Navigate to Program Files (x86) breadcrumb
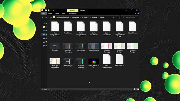180x101 pixels. click(63, 17)
